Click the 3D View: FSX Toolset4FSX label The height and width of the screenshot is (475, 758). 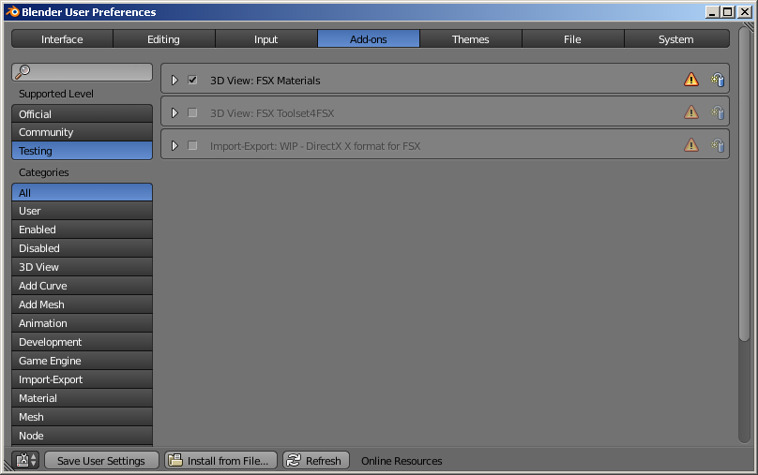click(272, 113)
